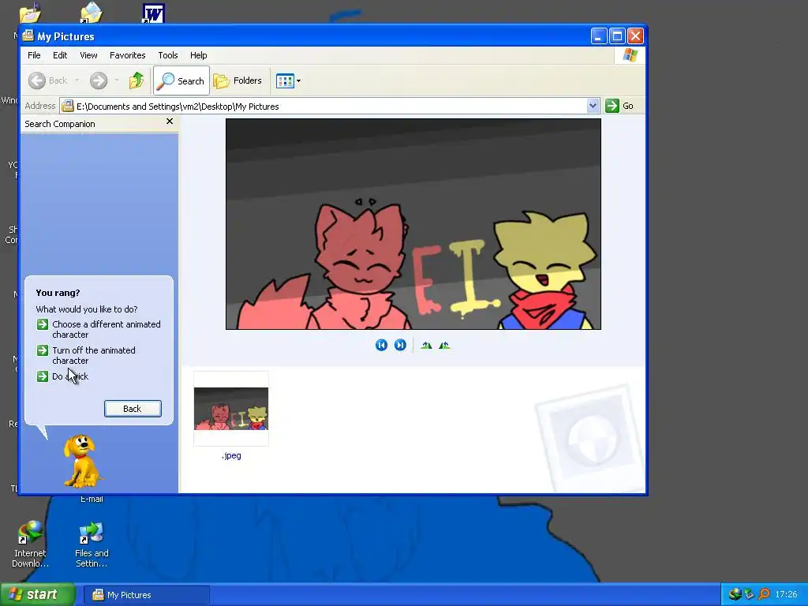
Task: Turn off the animated character
Action: 86,356
